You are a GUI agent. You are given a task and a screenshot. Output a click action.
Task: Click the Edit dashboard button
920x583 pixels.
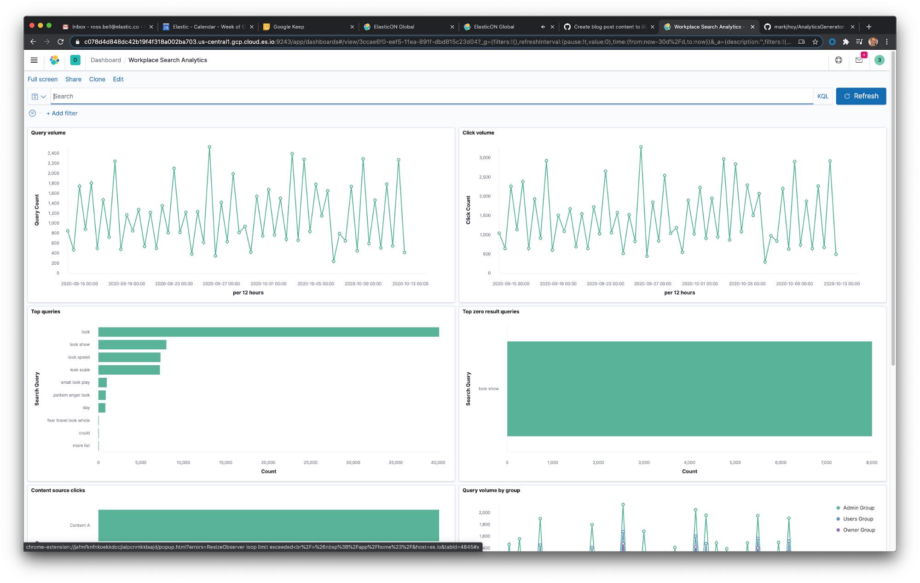[x=118, y=79]
